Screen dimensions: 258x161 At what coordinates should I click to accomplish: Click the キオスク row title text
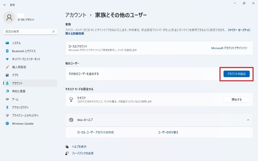click(x=82, y=98)
